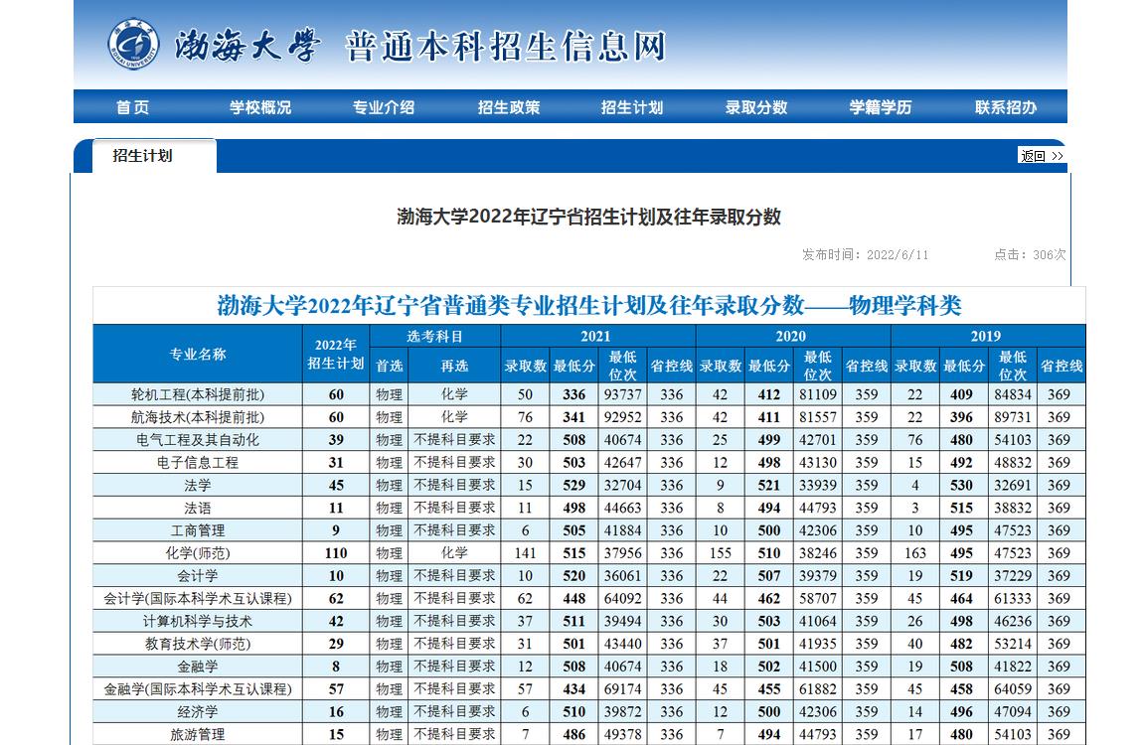The height and width of the screenshot is (745, 1143).
Task: Click the 2021 lowest score 529 for 法学
Action: click(573, 485)
